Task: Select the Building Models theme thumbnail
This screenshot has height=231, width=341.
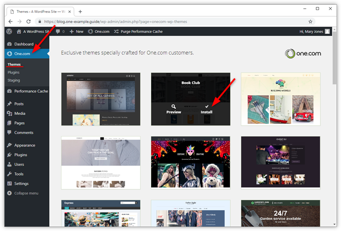Action: 280,99
